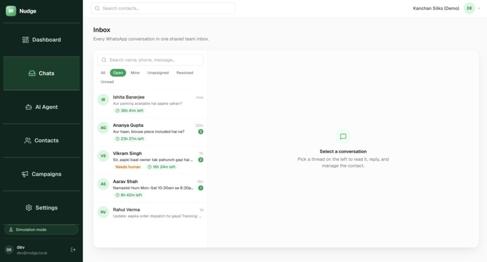
Task: Click the IB avatar for Ishita Banerjee
Action: tap(103, 100)
